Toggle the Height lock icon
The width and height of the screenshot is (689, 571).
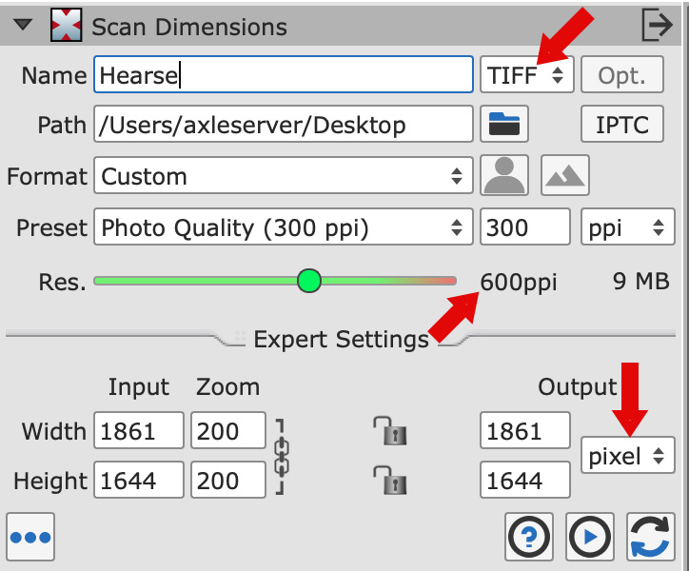tap(389, 480)
